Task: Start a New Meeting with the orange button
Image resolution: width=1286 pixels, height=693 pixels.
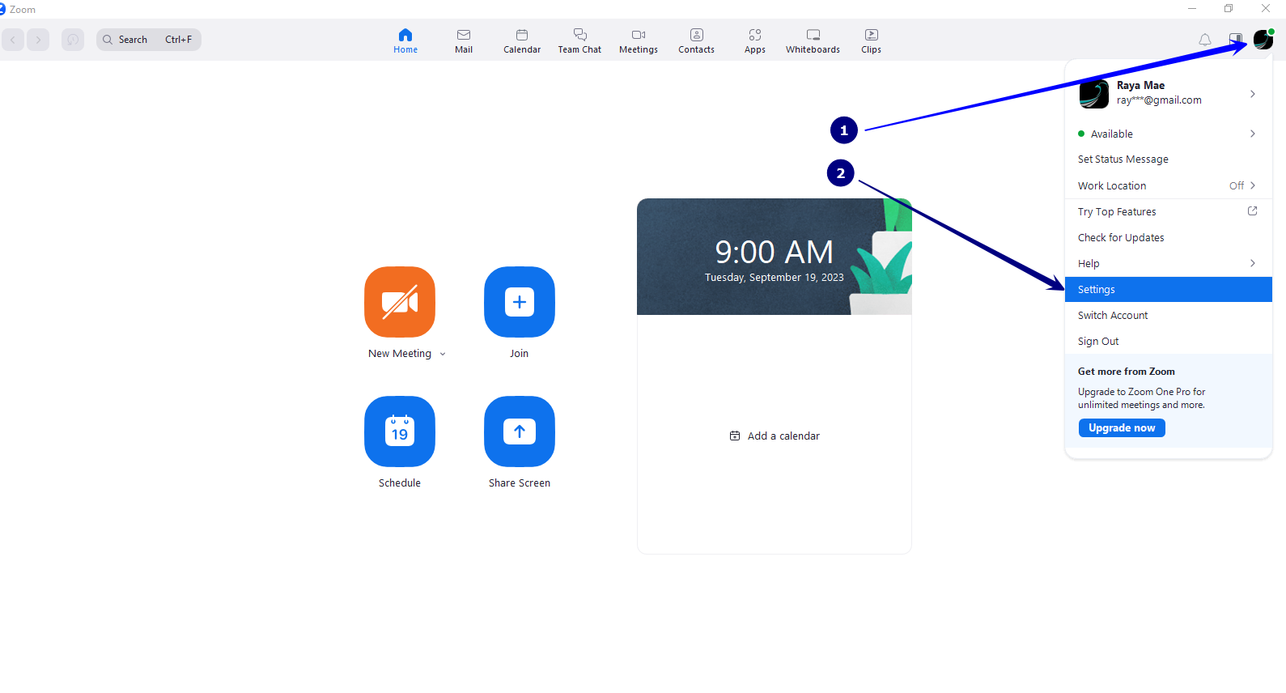Action: (x=400, y=302)
